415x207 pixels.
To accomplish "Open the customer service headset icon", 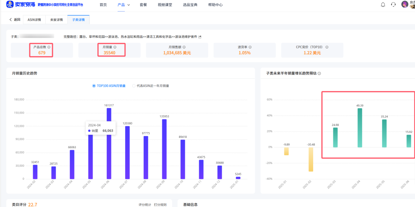I will (x=393, y=5).
